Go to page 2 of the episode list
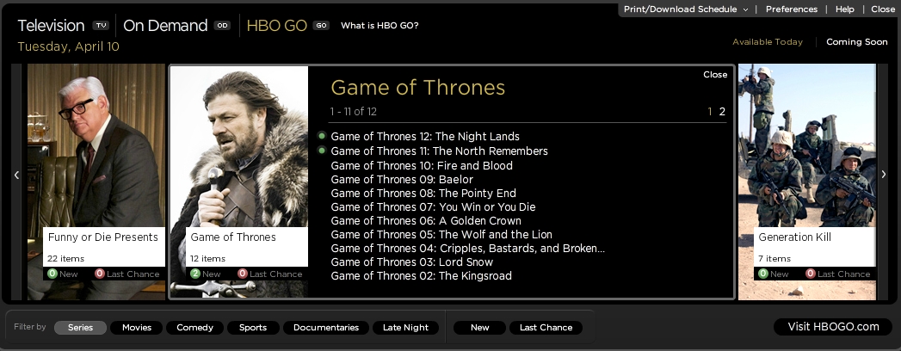 (x=722, y=112)
